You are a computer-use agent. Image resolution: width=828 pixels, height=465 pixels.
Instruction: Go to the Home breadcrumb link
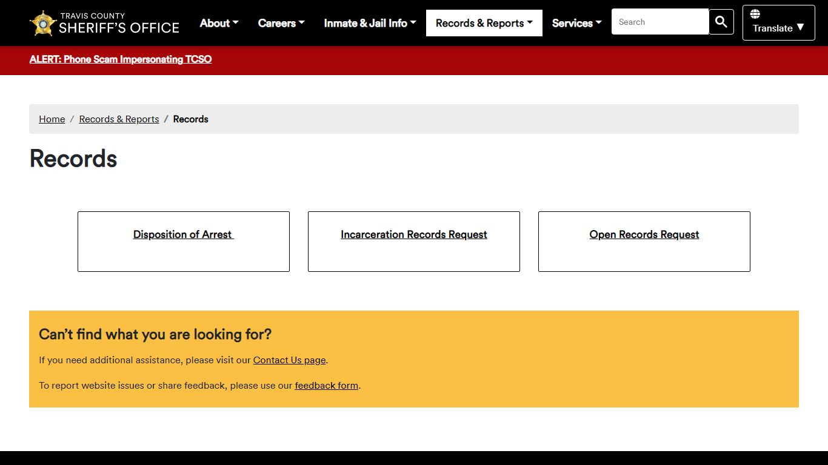point(52,119)
